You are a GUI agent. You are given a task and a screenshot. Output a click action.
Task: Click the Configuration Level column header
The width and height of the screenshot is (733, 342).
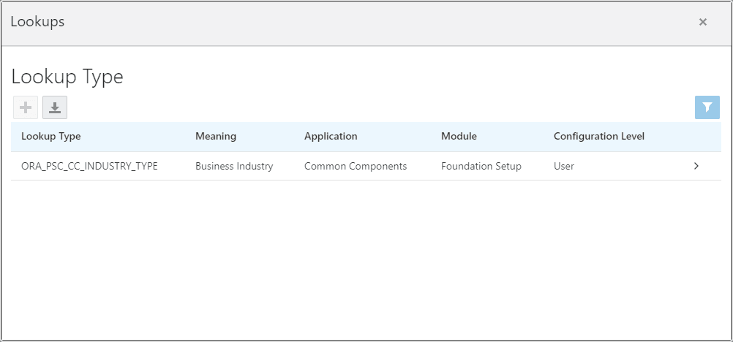598,136
